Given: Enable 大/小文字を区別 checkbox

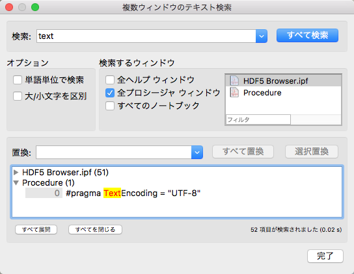Looking at the screenshot, I should tap(18, 96).
